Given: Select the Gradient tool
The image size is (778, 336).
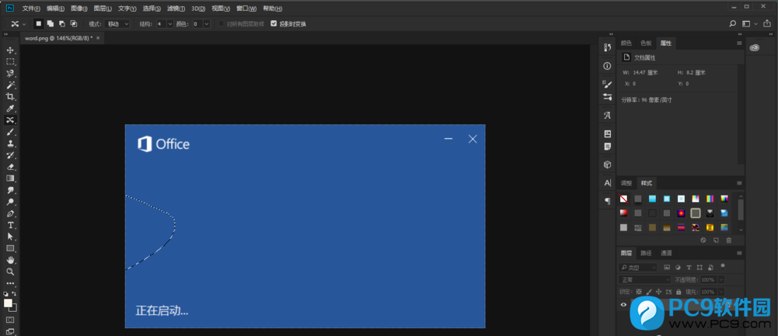Looking at the screenshot, I should click(x=10, y=178).
